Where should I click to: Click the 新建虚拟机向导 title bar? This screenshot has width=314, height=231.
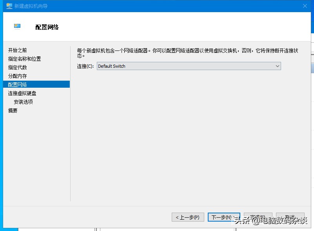[118, 6]
